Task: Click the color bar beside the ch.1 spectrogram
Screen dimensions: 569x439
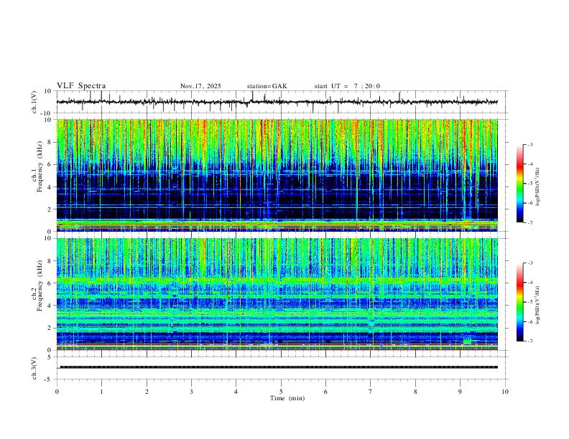Action: click(519, 184)
